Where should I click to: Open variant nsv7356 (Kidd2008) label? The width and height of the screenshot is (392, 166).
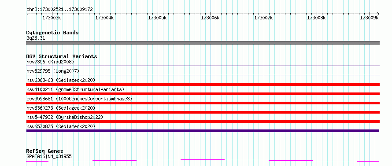pos(50,62)
